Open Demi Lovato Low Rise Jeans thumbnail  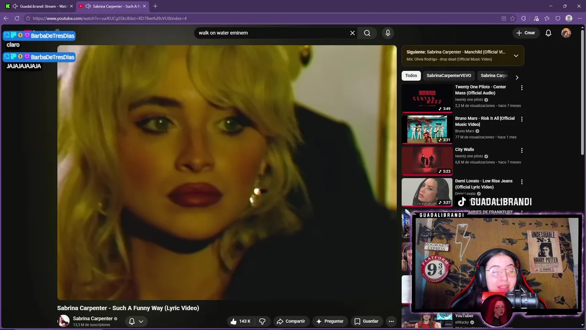tap(427, 192)
